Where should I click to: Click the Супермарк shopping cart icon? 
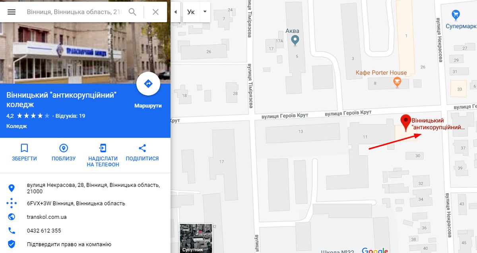[456, 16]
